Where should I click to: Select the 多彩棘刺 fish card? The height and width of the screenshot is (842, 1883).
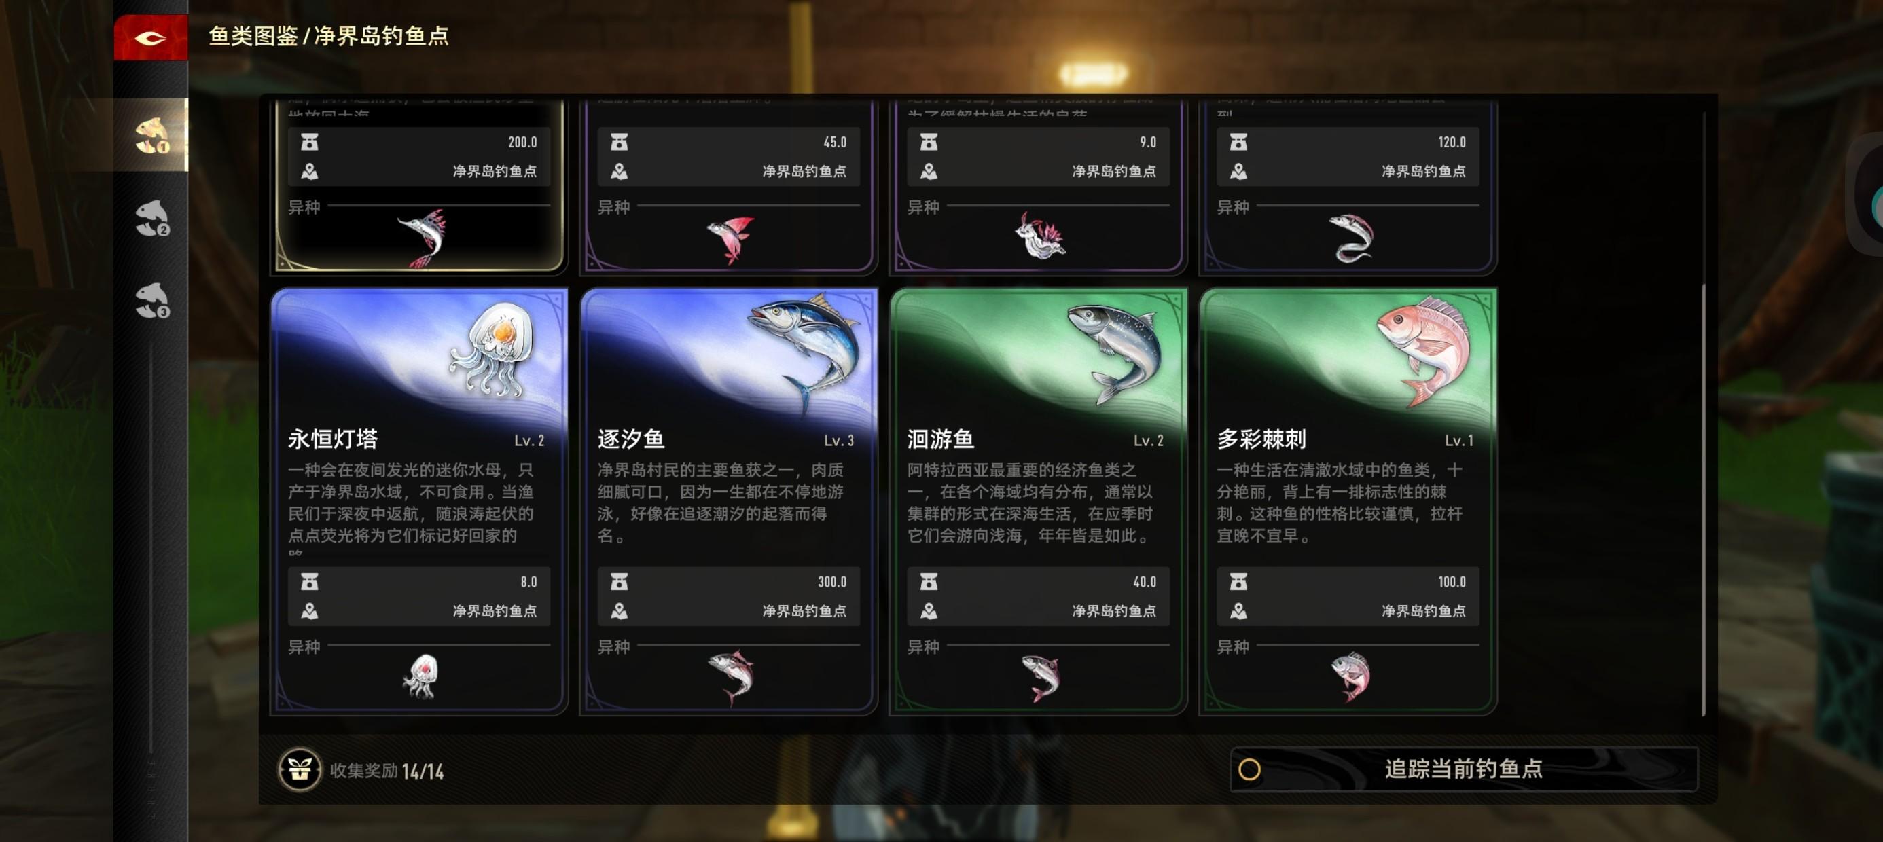pyautogui.click(x=1348, y=500)
